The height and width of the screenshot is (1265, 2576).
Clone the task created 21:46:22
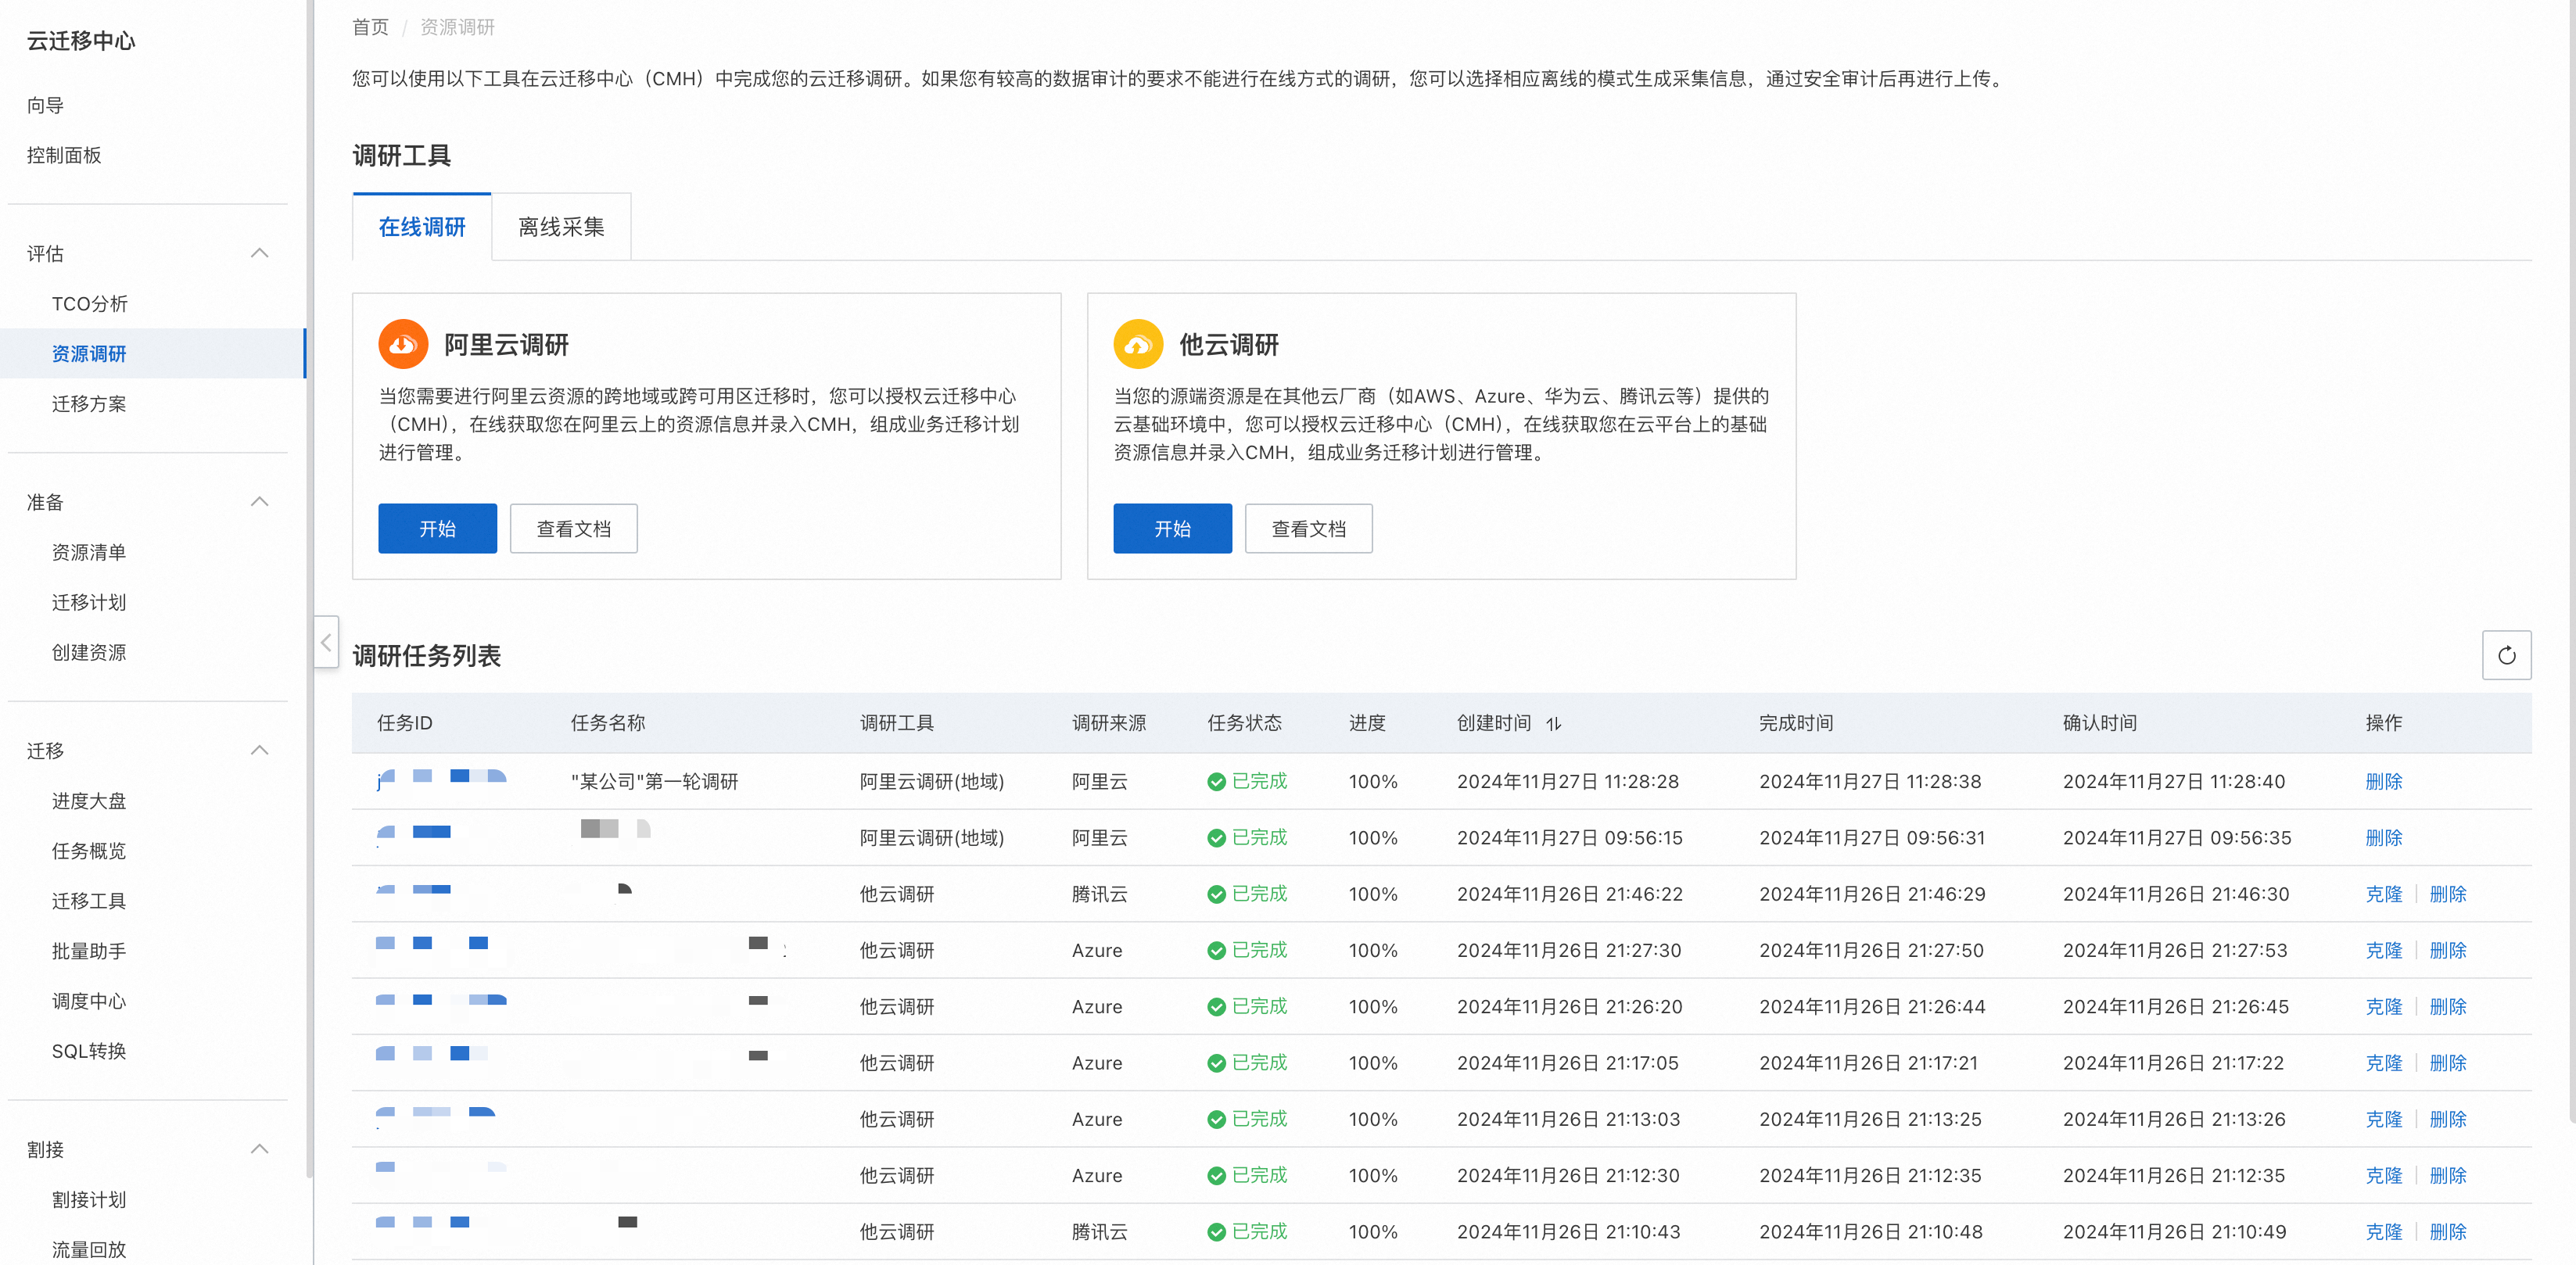click(2384, 894)
